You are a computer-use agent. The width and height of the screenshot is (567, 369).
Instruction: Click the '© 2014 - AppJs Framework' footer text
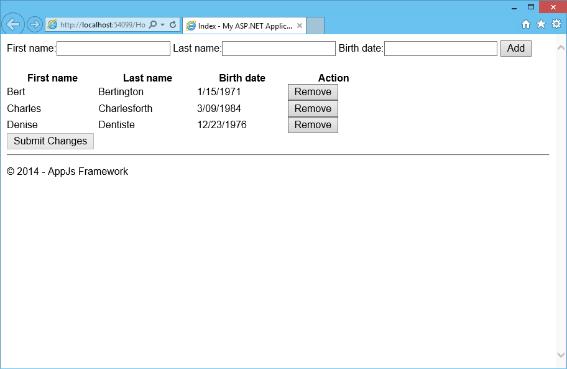(x=67, y=172)
